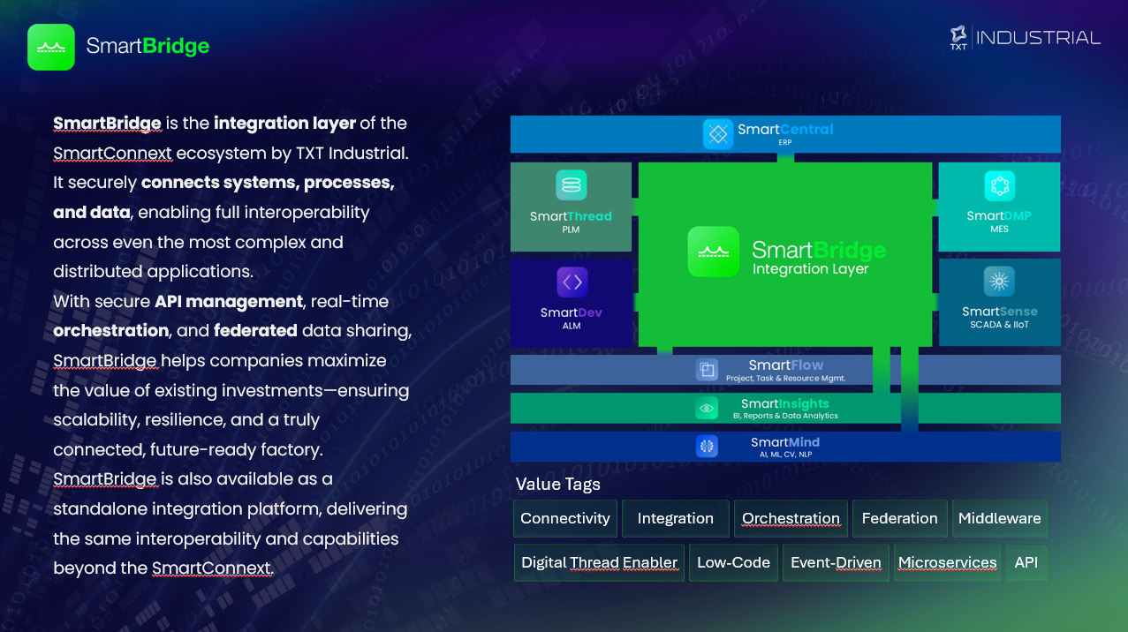Select the green SmartBridge Integration Layer block
The width and height of the screenshot is (1128, 632).
click(785, 252)
